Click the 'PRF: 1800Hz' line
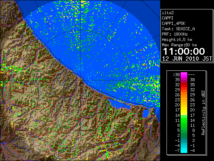 pyautogui.click(x=175, y=34)
